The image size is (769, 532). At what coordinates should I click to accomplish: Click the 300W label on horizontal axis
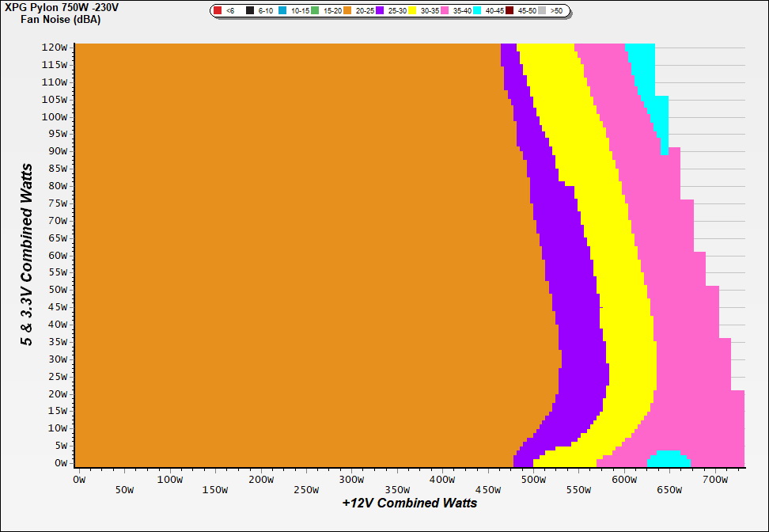pos(350,479)
